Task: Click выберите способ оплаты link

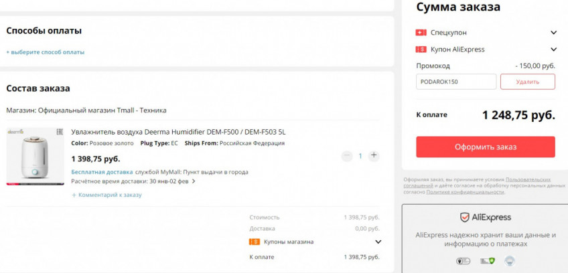Action: [x=46, y=52]
